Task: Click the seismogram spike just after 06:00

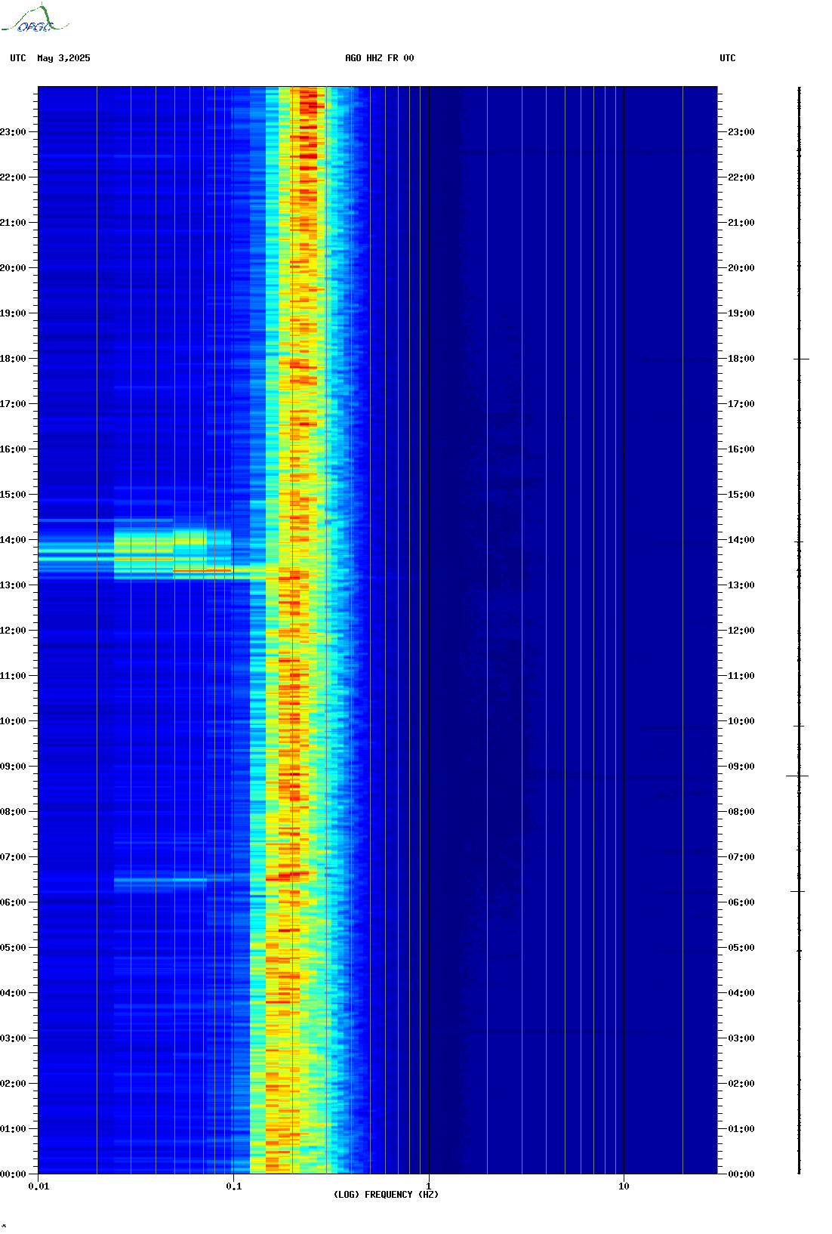Action: (x=798, y=891)
